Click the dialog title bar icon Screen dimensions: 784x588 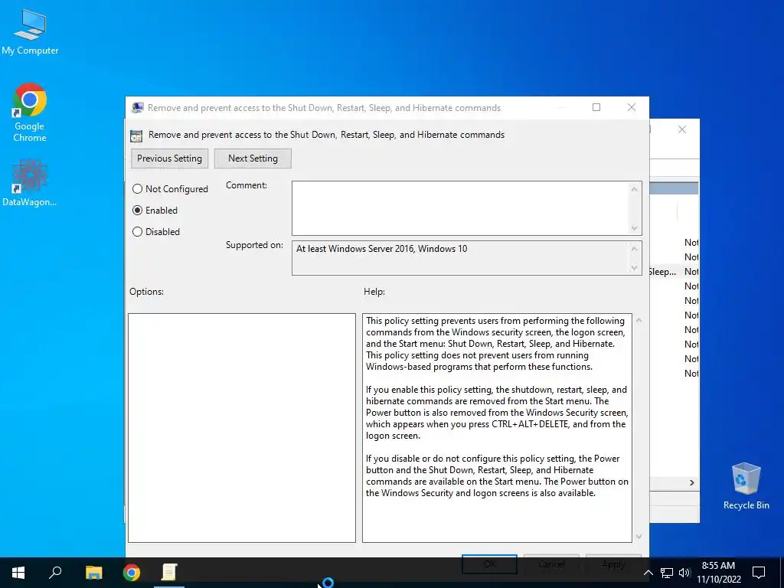pyautogui.click(x=138, y=108)
